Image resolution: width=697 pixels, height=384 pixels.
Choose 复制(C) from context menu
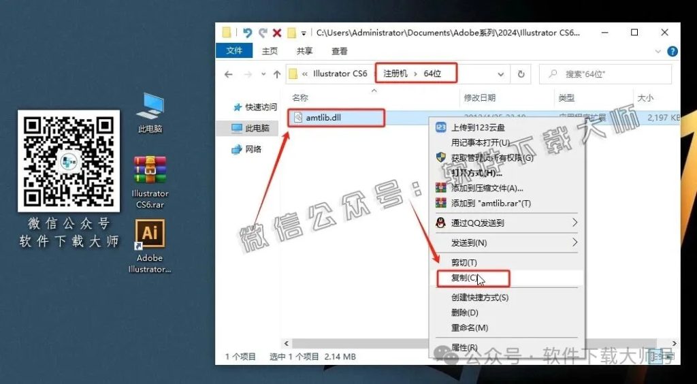[x=464, y=278]
